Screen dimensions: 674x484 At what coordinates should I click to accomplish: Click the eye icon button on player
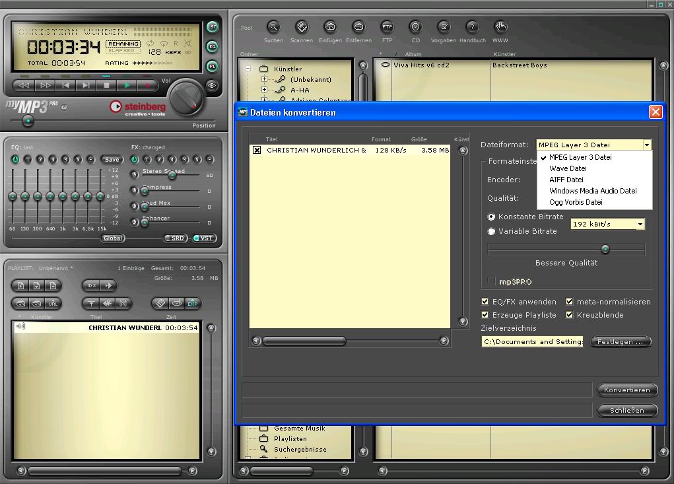(212, 86)
